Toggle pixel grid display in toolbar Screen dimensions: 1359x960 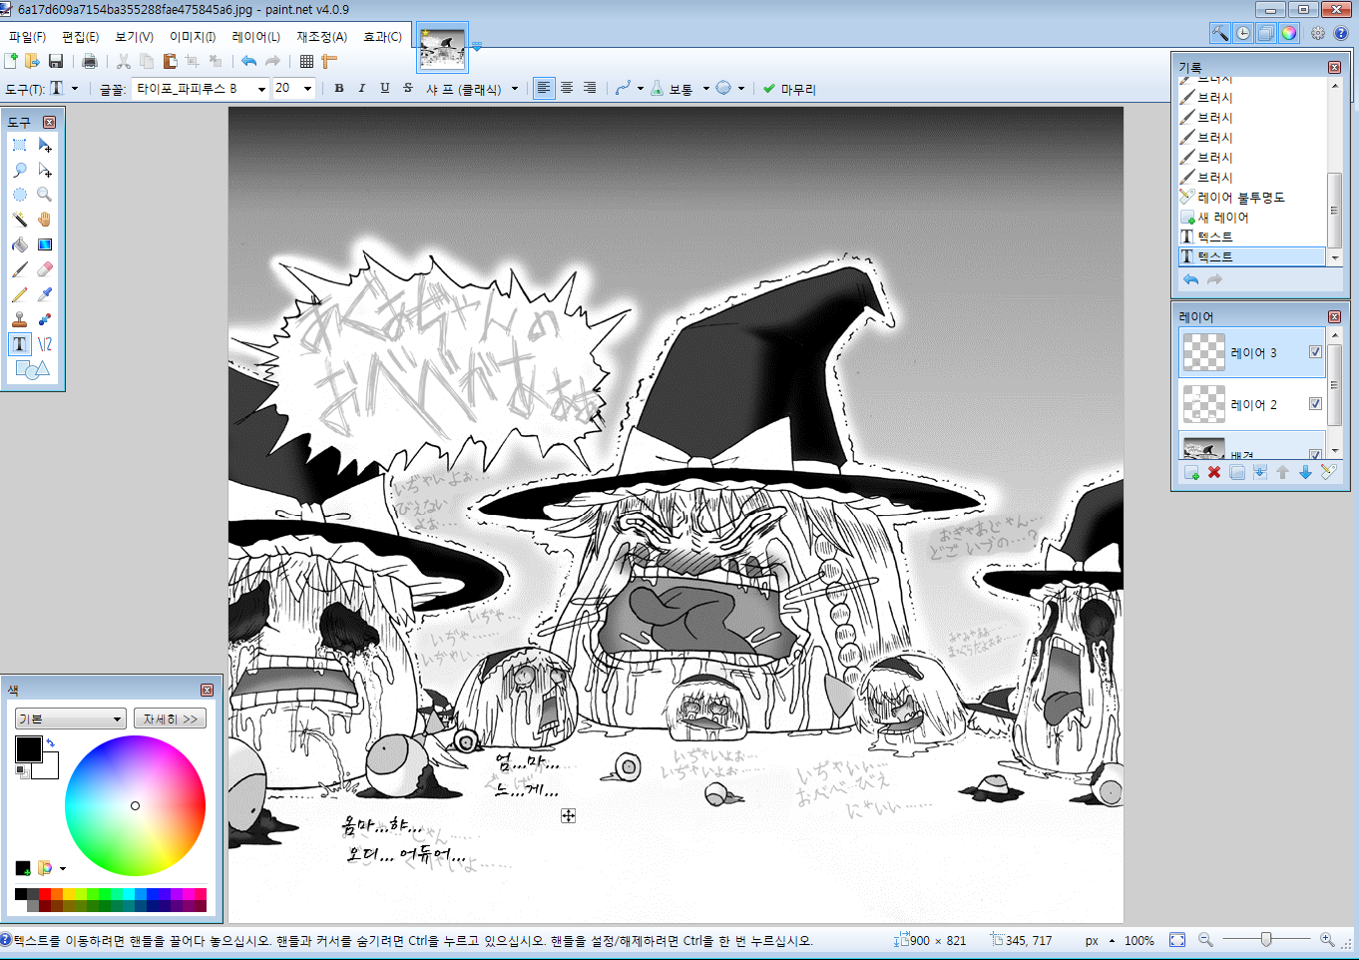pos(306,62)
